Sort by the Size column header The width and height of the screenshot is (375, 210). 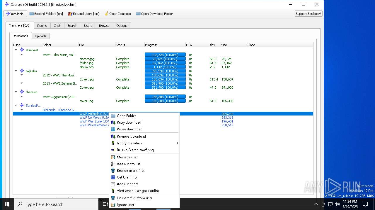(x=233, y=45)
